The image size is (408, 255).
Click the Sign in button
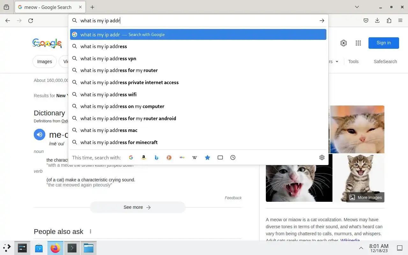click(384, 43)
